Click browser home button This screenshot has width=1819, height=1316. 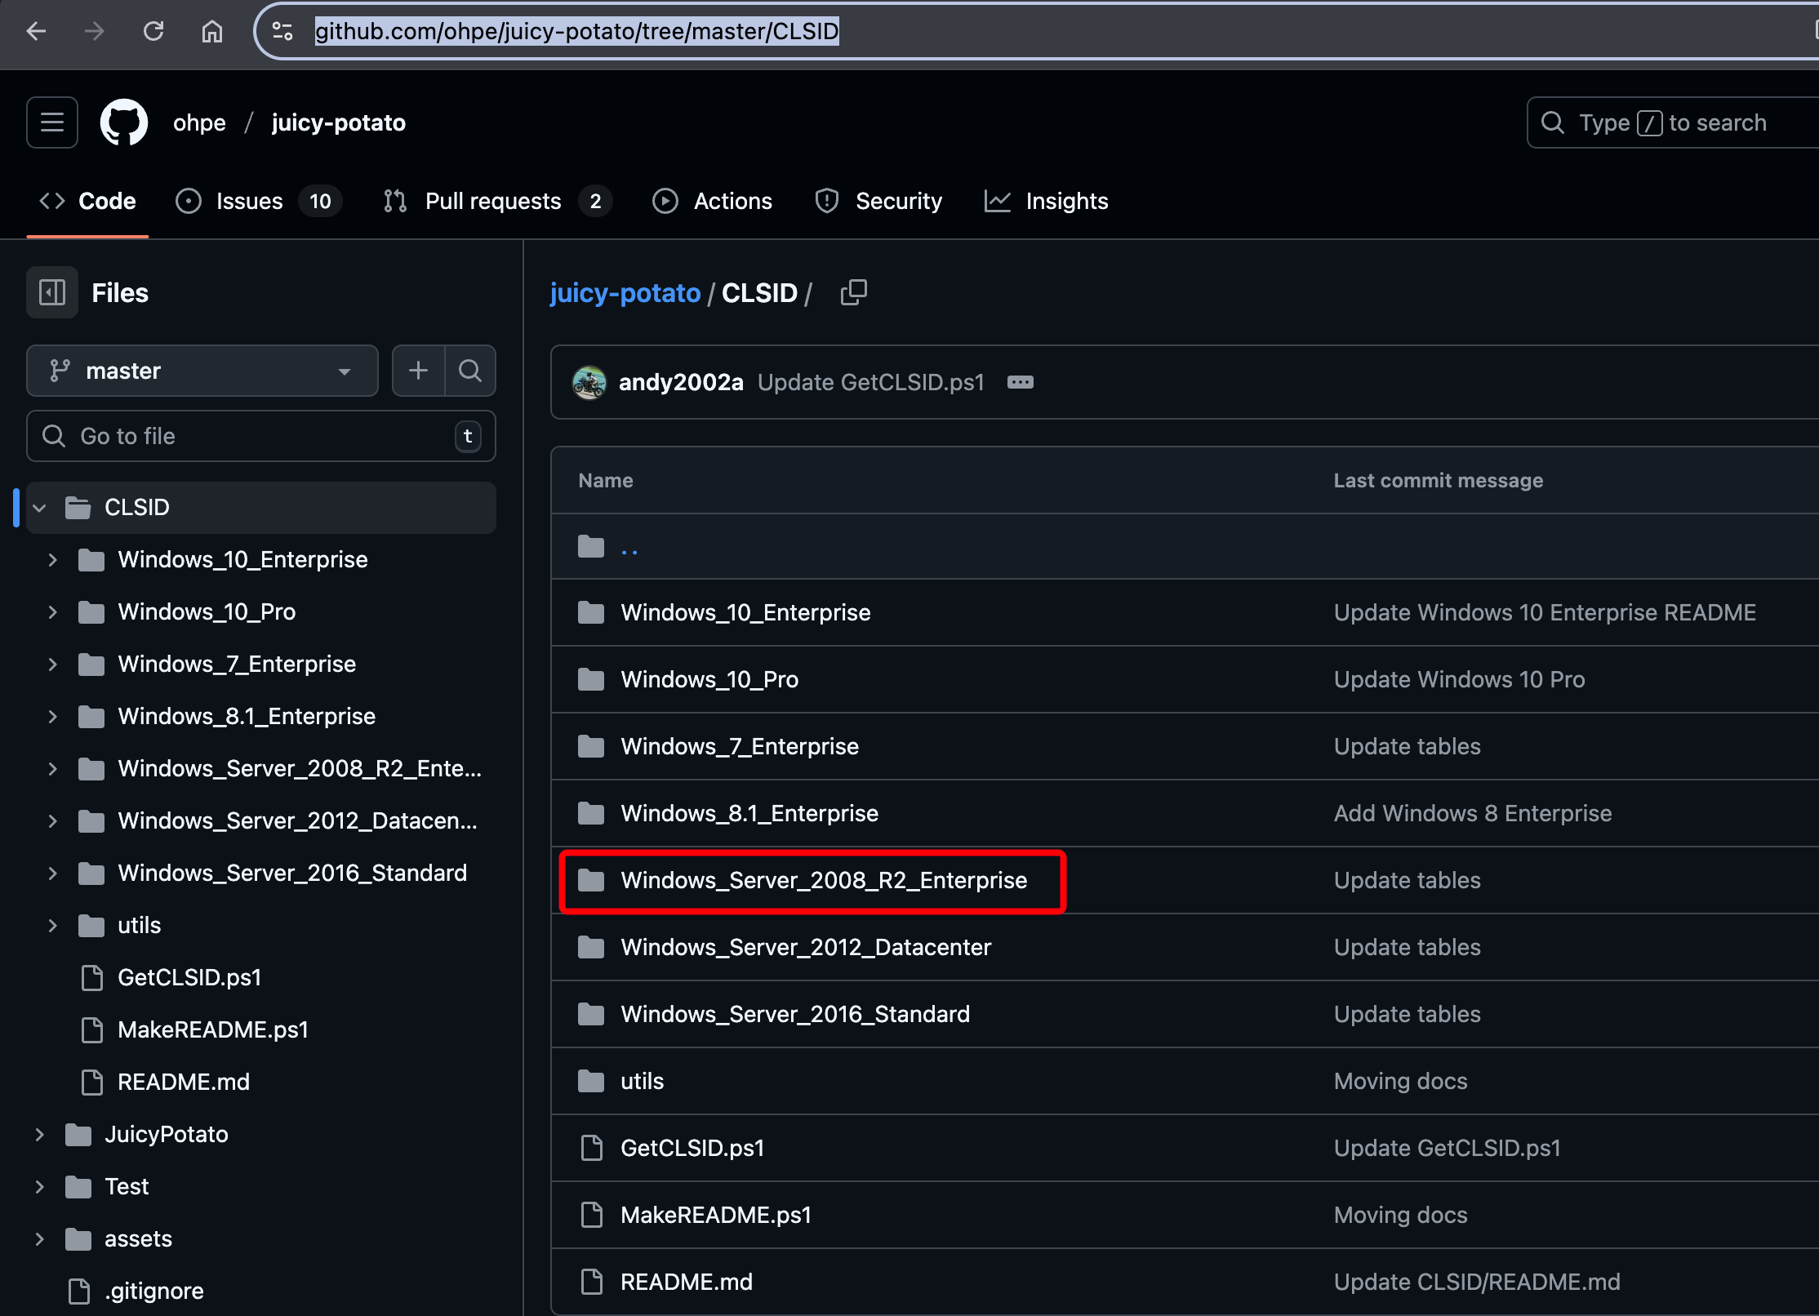212,31
